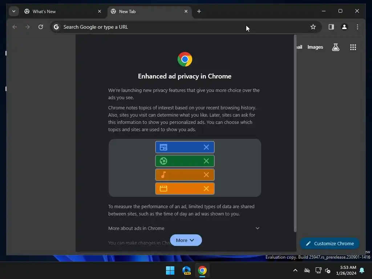Open the Images link
This screenshot has width=372, height=279.
[315, 47]
